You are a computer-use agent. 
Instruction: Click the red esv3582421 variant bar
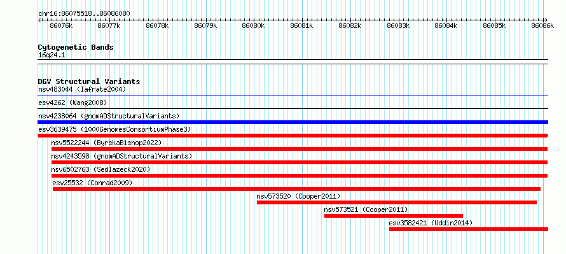coord(469,229)
